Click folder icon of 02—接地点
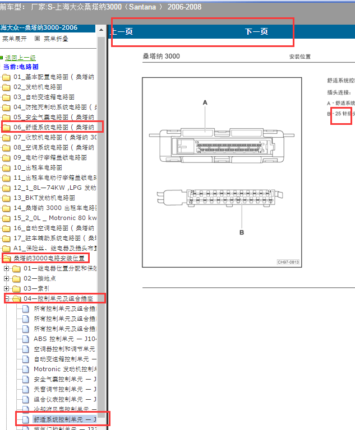 click(x=16, y=279)
